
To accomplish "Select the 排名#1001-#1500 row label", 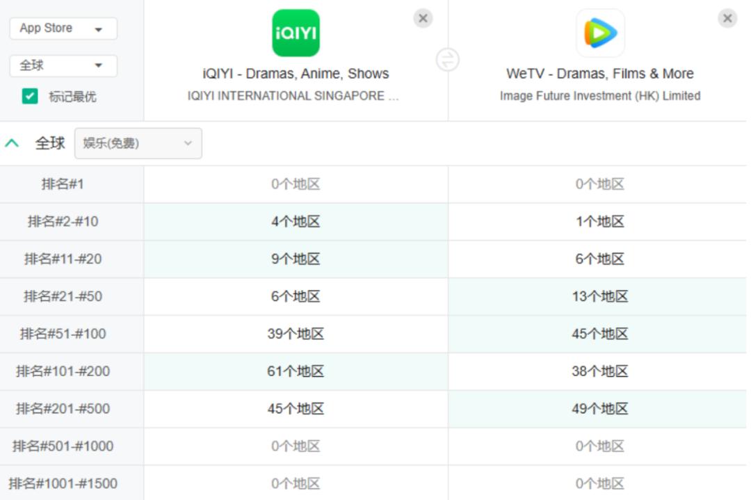I will pos(63,483).
